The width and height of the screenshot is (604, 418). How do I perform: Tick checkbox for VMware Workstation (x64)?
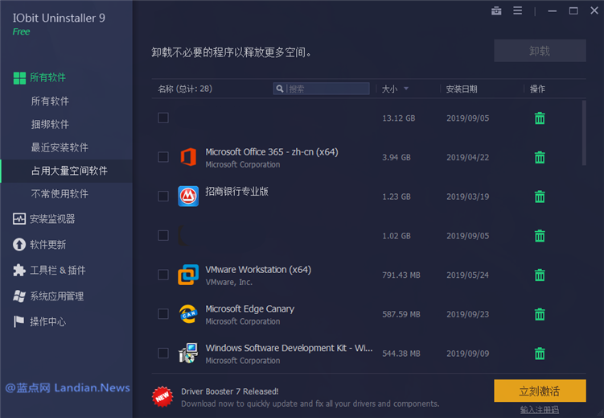[163, 275]
